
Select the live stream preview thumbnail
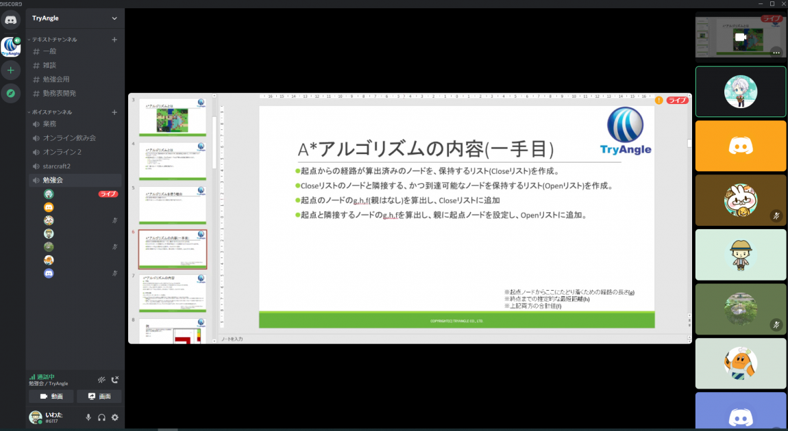pos(740,37)
